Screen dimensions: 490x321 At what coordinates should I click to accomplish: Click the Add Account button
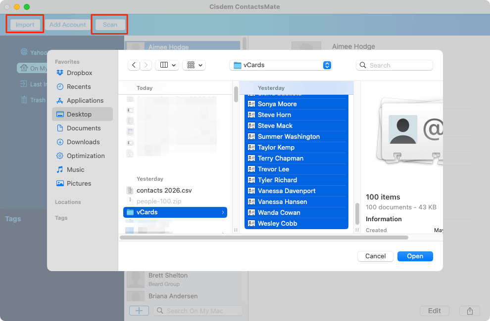coord(67,25)
